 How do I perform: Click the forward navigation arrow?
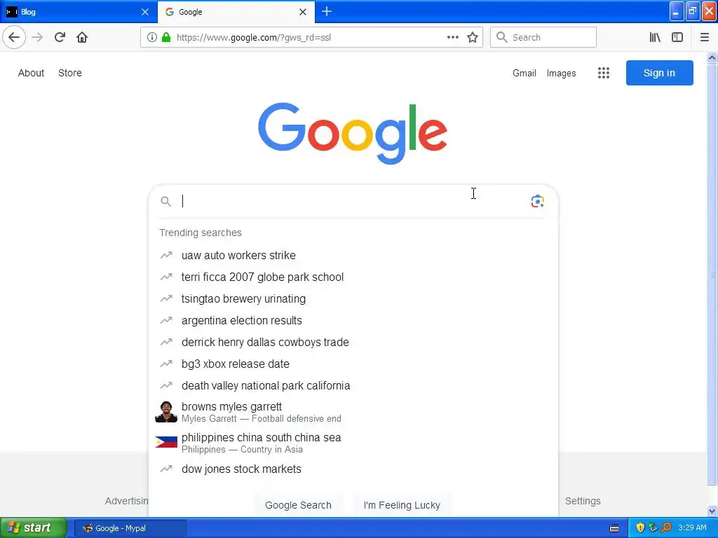tap(37, 38)
